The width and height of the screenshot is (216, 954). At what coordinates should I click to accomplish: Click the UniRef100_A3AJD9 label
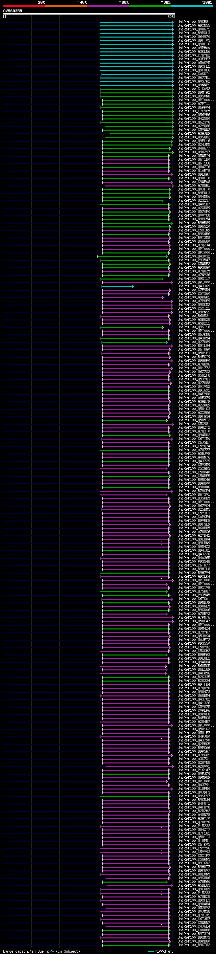193,134
